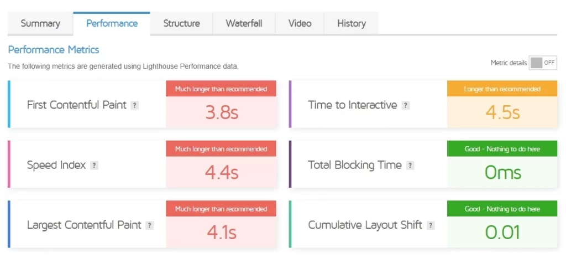Screen dimensions: 566x258
Task: Click help icon beside Speed Index
Action: pos(94,166)
